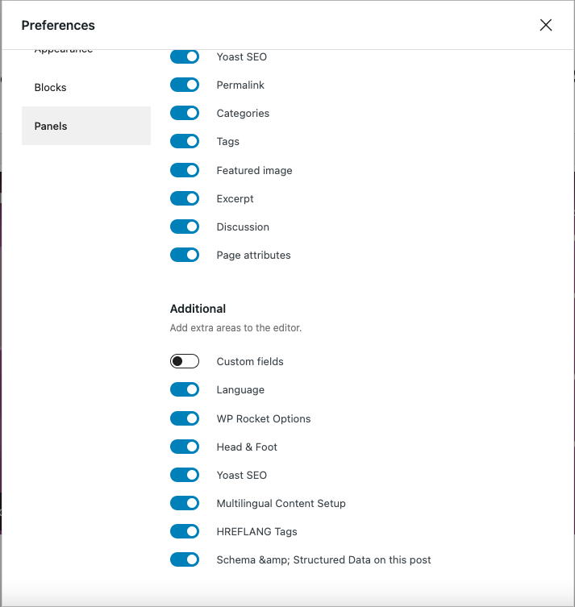Turn off Featured image panel

pos(185,170)
